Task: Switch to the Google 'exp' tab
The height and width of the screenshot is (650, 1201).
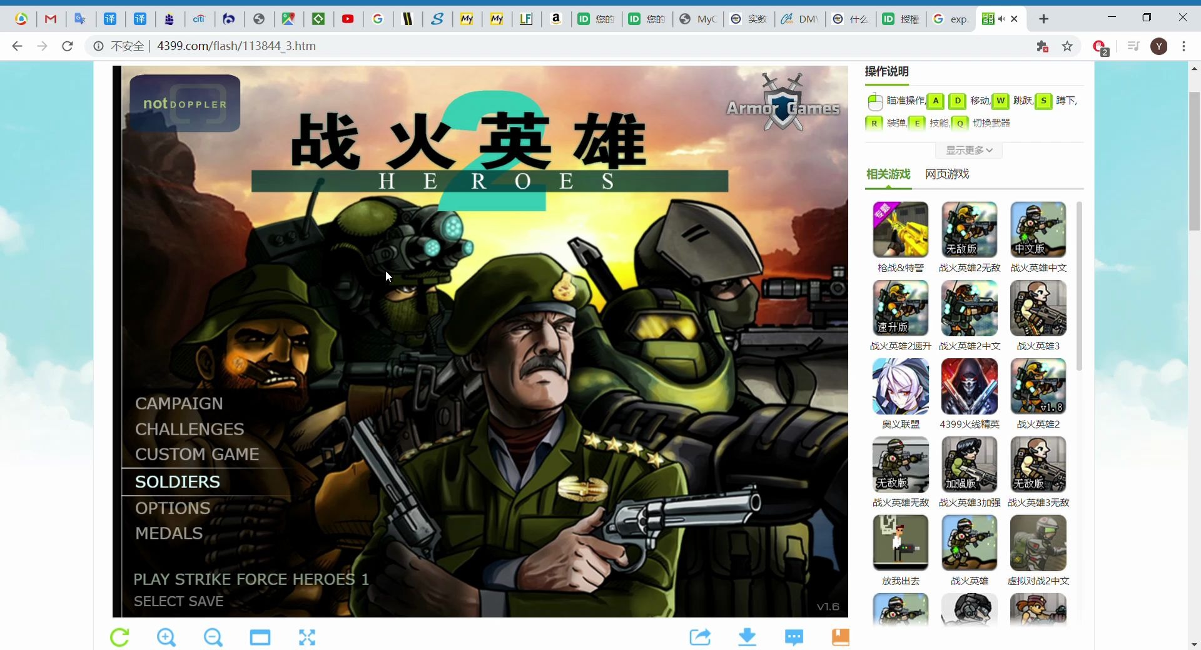Action: tap(951, 19)
